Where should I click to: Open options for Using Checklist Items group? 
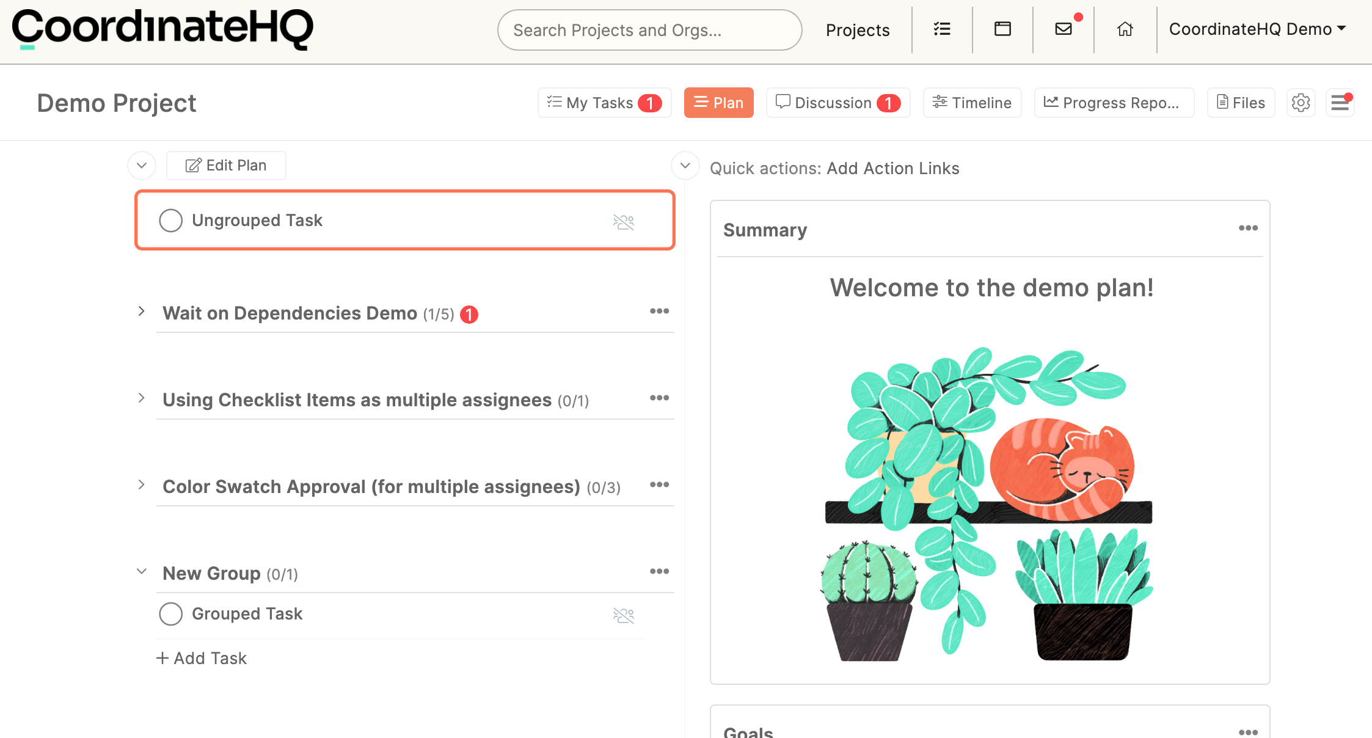click(659, 398)
